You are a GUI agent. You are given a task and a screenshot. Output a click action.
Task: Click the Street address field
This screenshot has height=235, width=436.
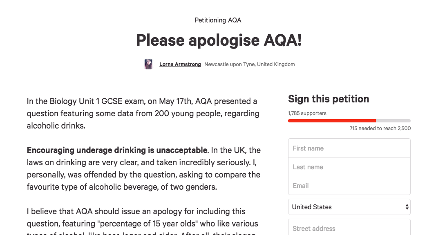(x=349, y=228)
